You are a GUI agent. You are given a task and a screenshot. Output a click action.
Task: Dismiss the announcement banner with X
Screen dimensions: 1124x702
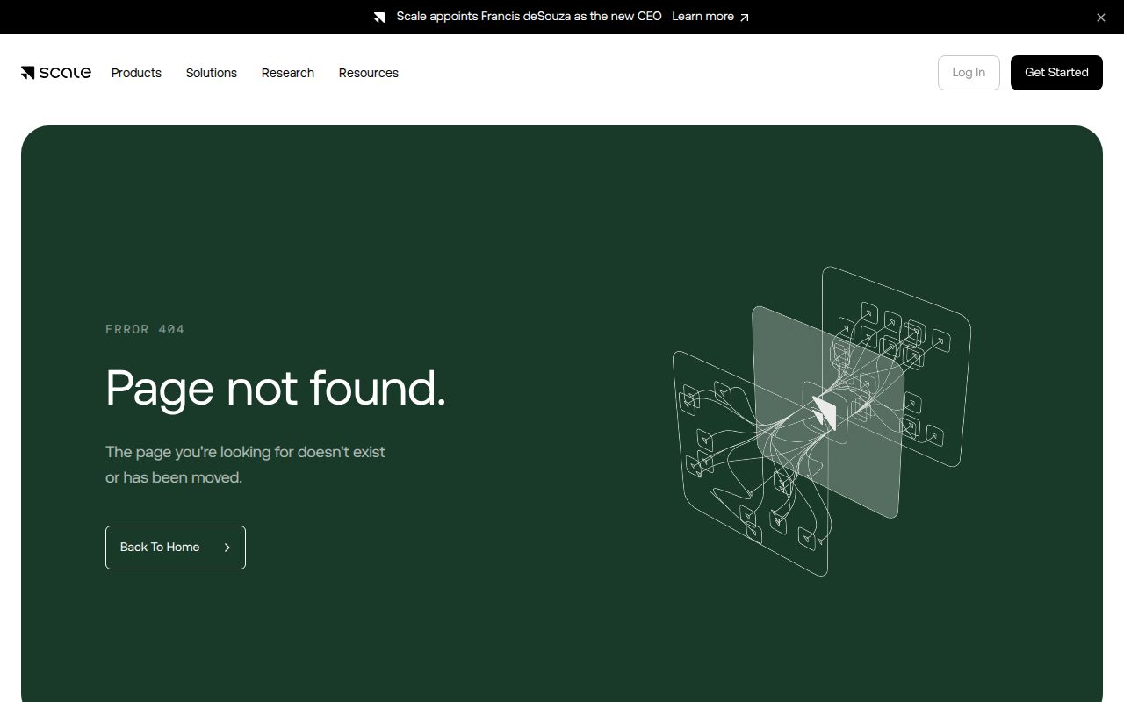[x=1100, y=18]
